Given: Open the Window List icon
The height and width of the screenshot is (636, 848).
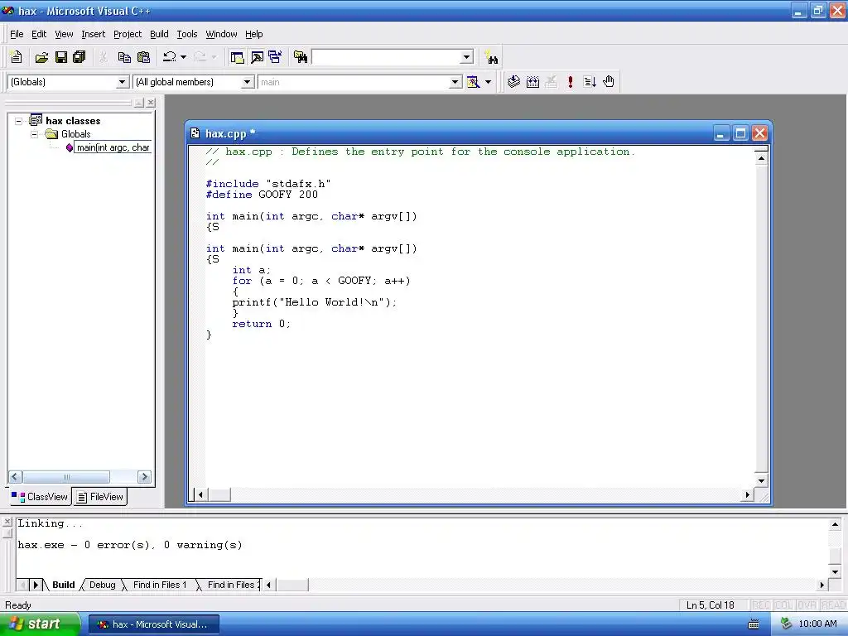Looking at the screenshot, I should tap(275, 57).
